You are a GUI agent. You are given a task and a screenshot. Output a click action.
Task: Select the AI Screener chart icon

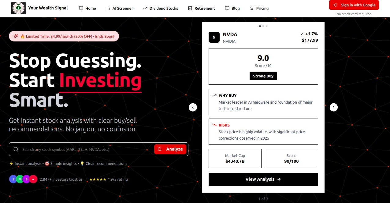click(x=109, y=8)
